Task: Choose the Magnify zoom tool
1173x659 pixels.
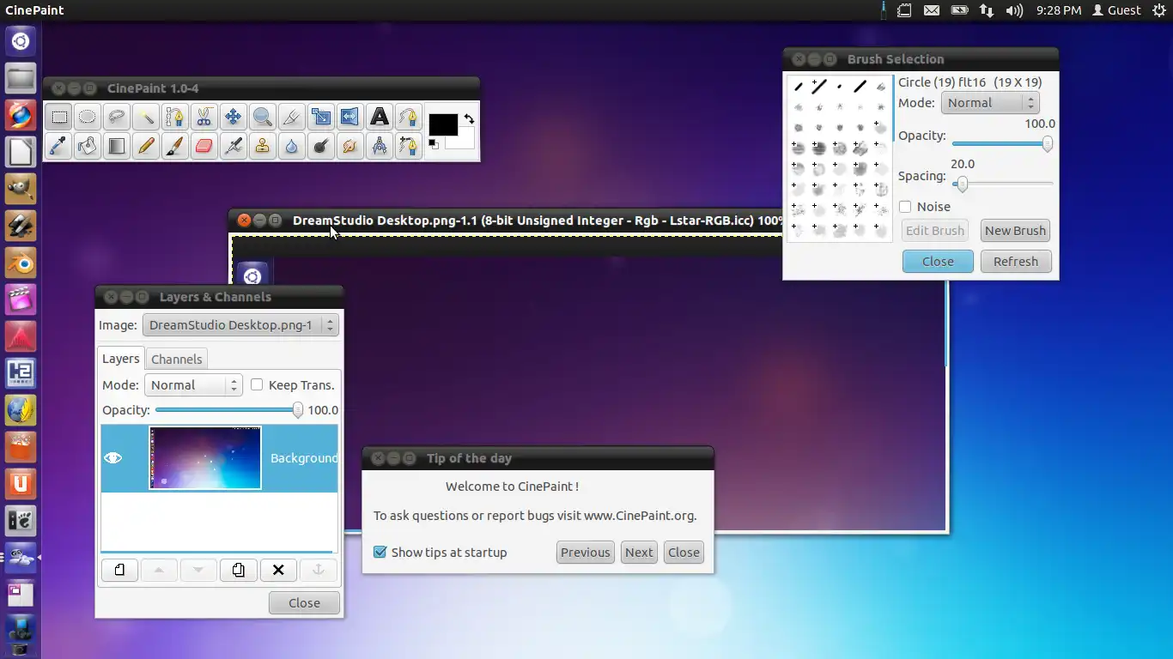Action: (x=263, y=117)
